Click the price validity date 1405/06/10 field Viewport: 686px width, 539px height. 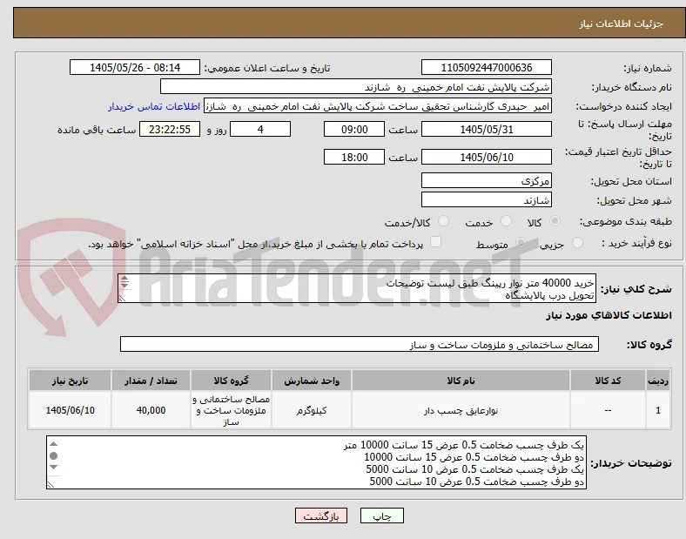[486, 157]
